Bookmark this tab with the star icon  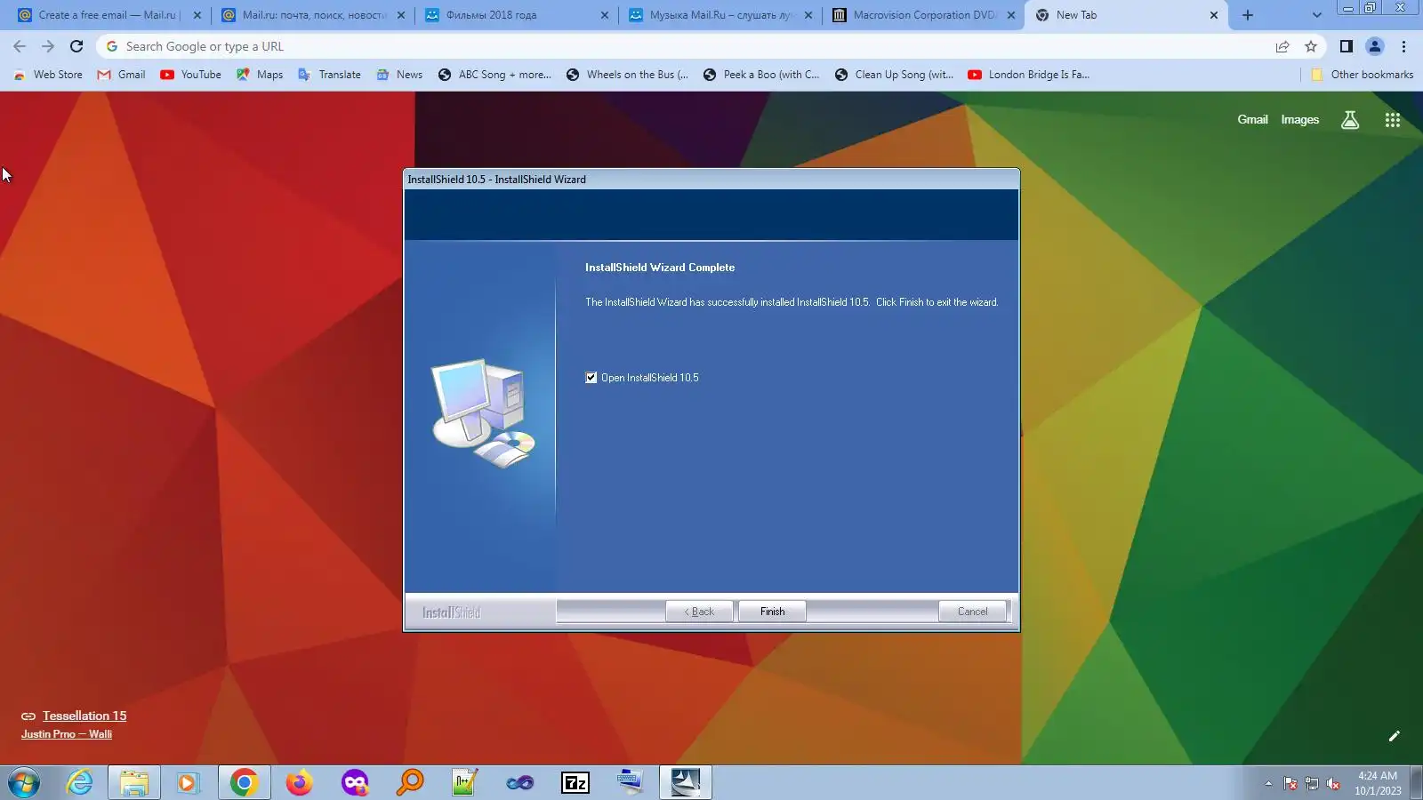point(1311,46)
